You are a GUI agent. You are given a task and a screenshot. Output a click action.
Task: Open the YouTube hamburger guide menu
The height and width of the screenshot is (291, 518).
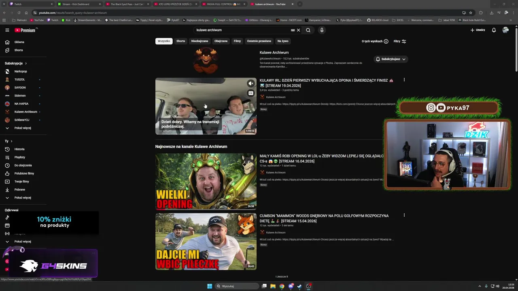pyautogui.click(x=7, y=30)
